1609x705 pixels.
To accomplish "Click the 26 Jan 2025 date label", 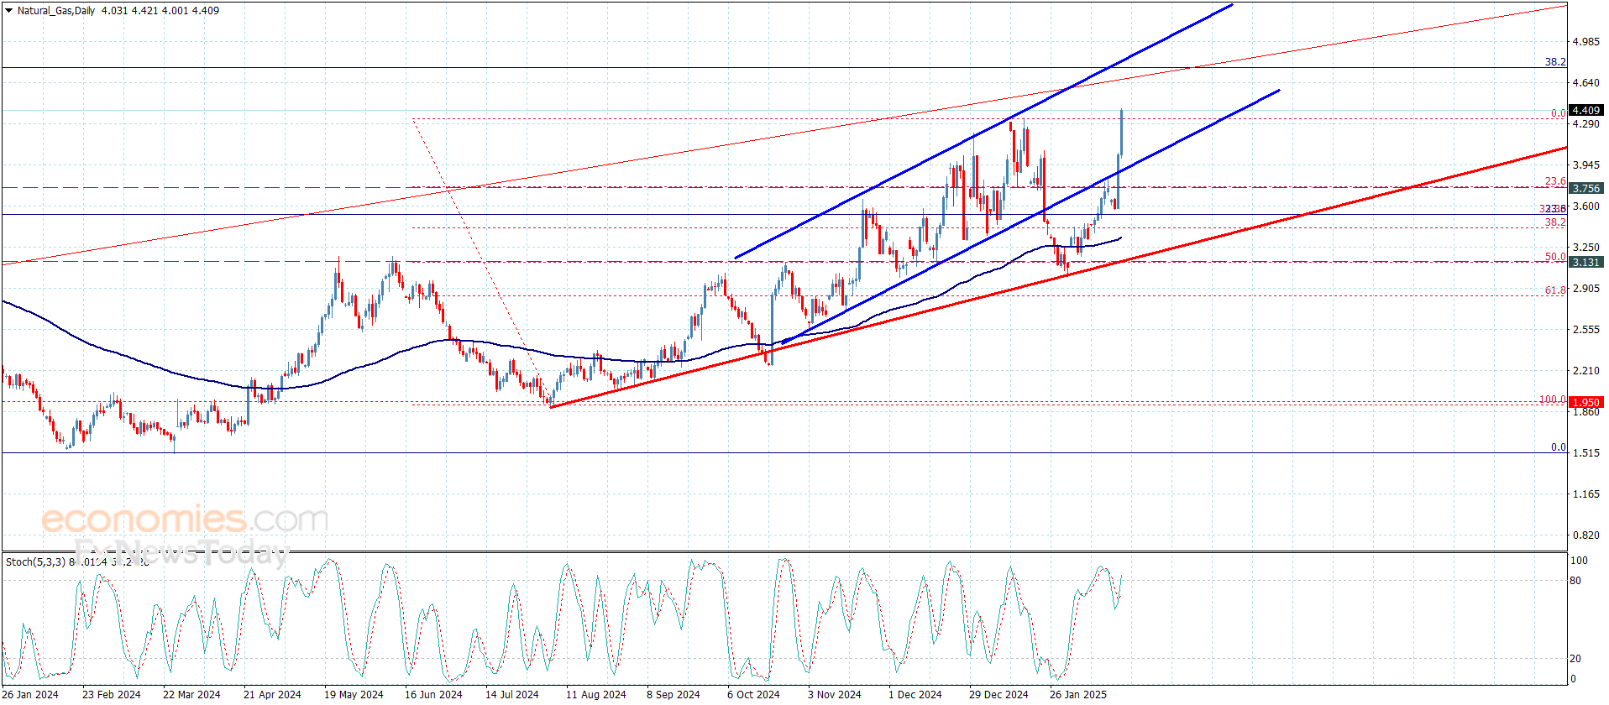I will click(x=1078, y=694).
